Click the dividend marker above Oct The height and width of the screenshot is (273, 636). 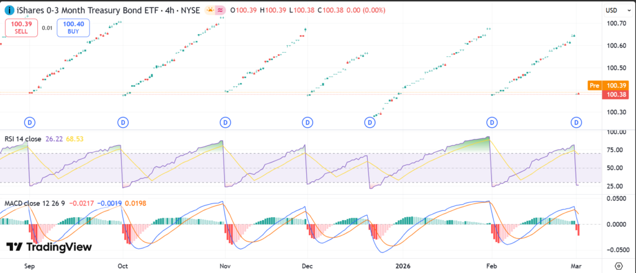click(x=123, y=122)
